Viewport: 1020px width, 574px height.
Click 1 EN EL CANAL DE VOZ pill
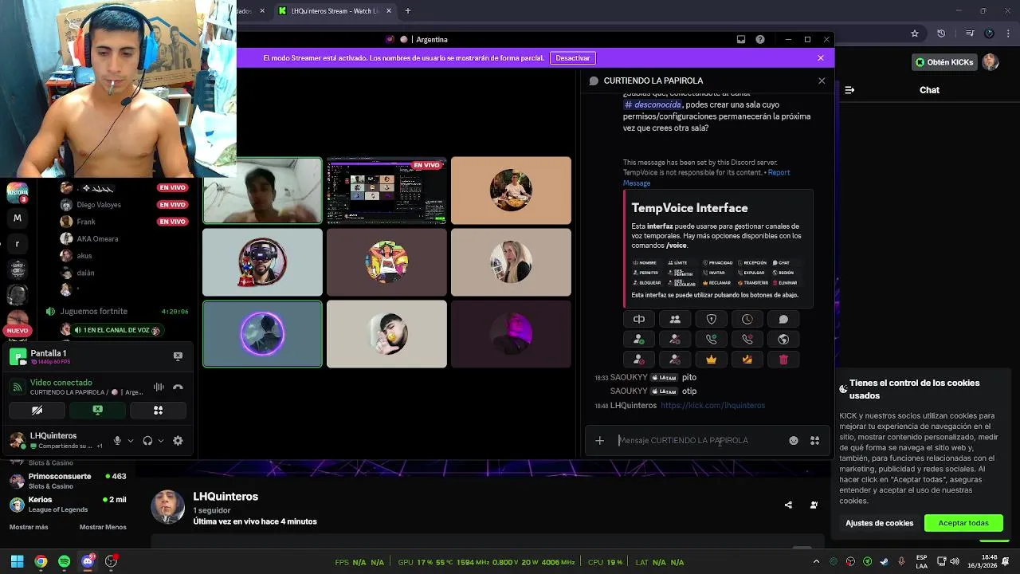(x=117, y=330)
